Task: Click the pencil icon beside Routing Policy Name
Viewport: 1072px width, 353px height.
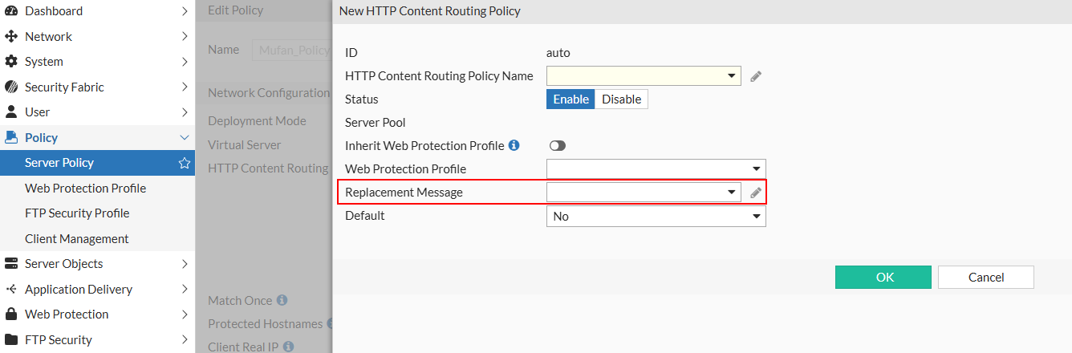Action: (x=755, y=76)
